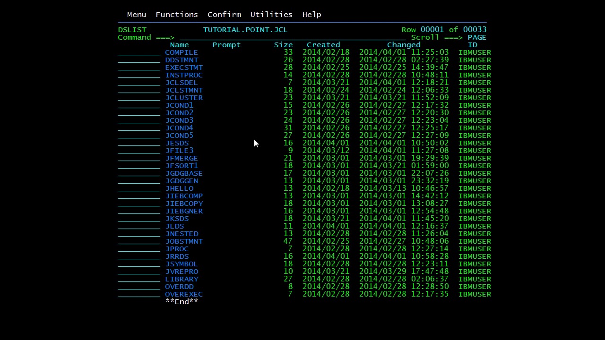Click the line command field beside JHELLO
This screenshot has width=605, height=340.
pyautogui.click(x=139, y=188)
